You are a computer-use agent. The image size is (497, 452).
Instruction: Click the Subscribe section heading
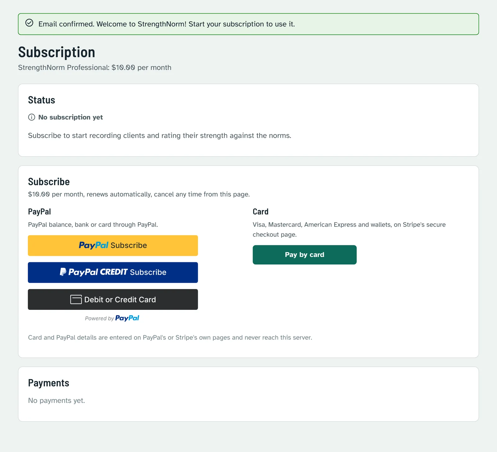(x=49, y=182)
